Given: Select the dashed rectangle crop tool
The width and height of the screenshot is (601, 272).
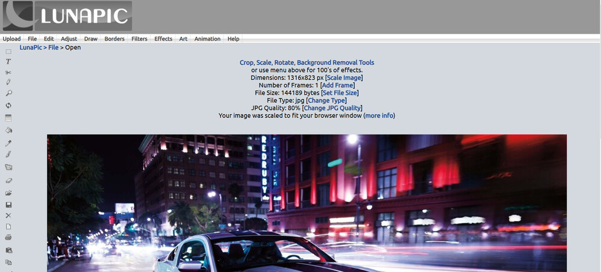Looking at the screenshot, I should [8, 52].
